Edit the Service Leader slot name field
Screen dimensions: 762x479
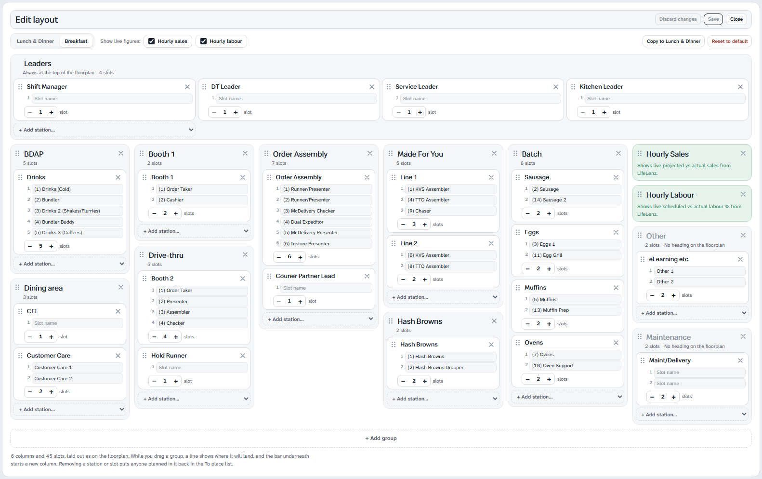coord(481,99)
